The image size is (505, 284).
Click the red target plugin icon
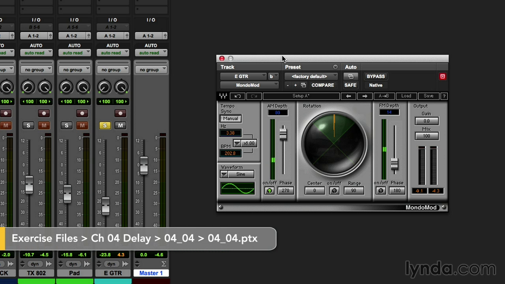pyautogui.click(x=442, y=77)
